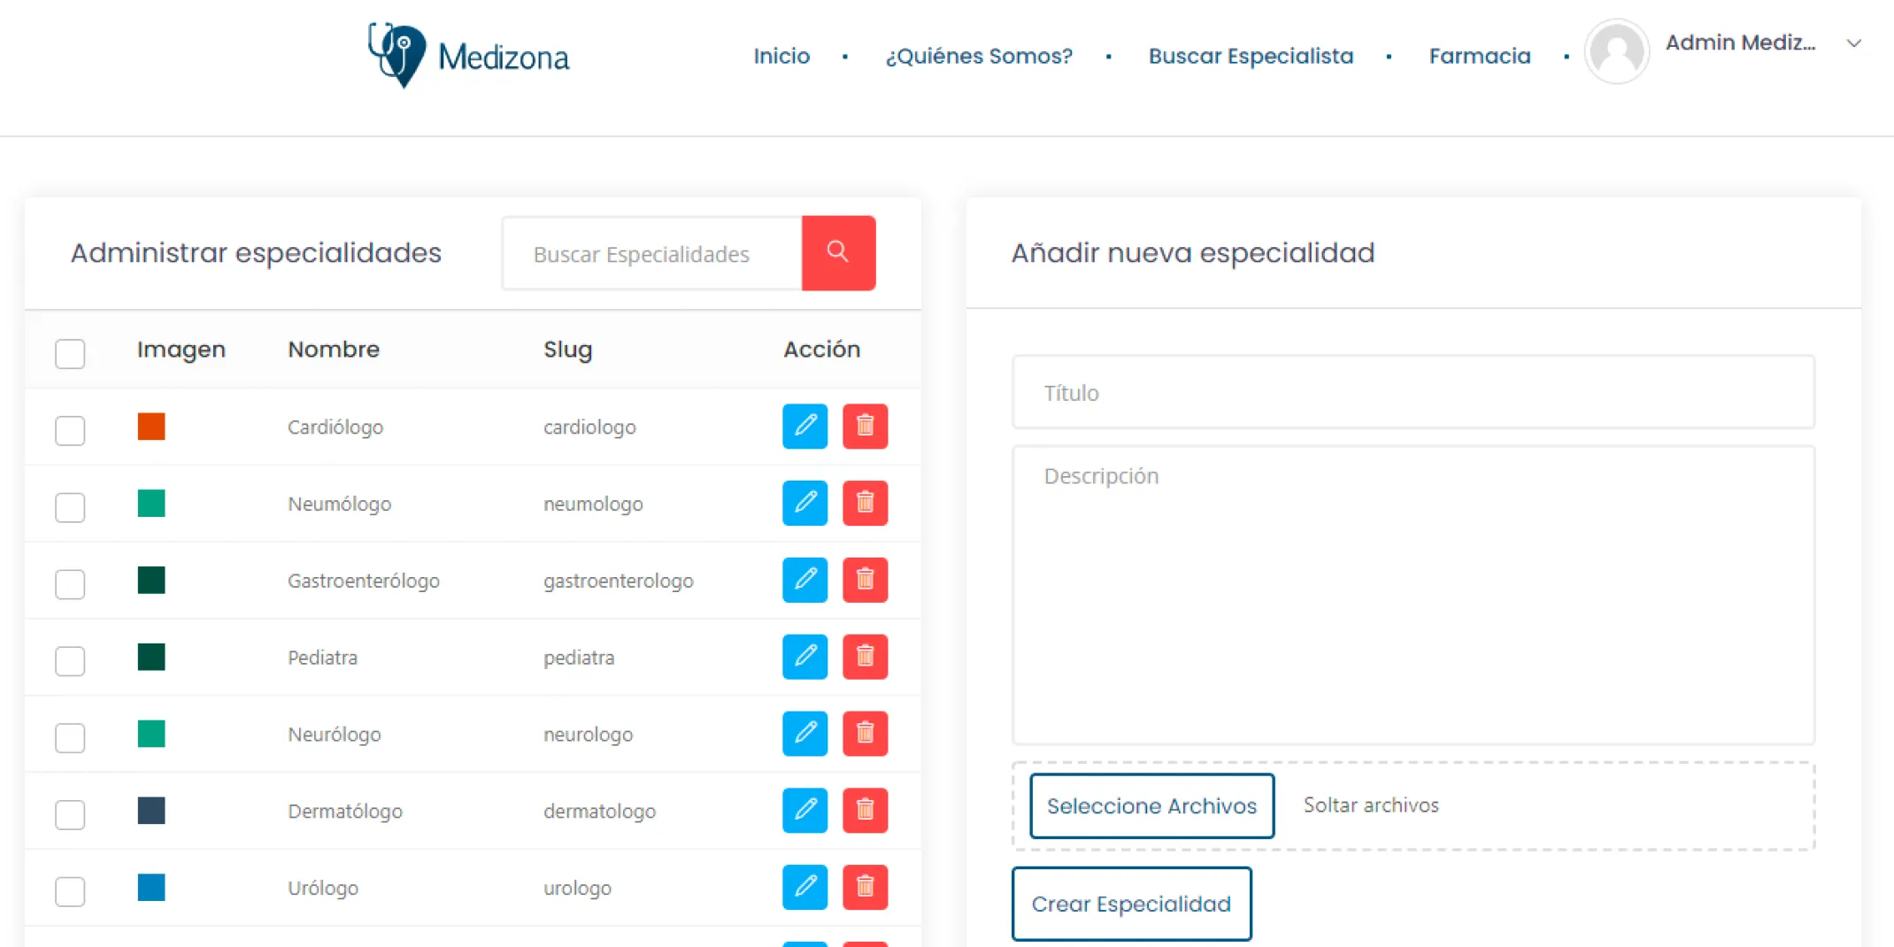The image size is (1894, 947).
Task: Check the Cardiólogo row checkbox
Action: (70, 430)
